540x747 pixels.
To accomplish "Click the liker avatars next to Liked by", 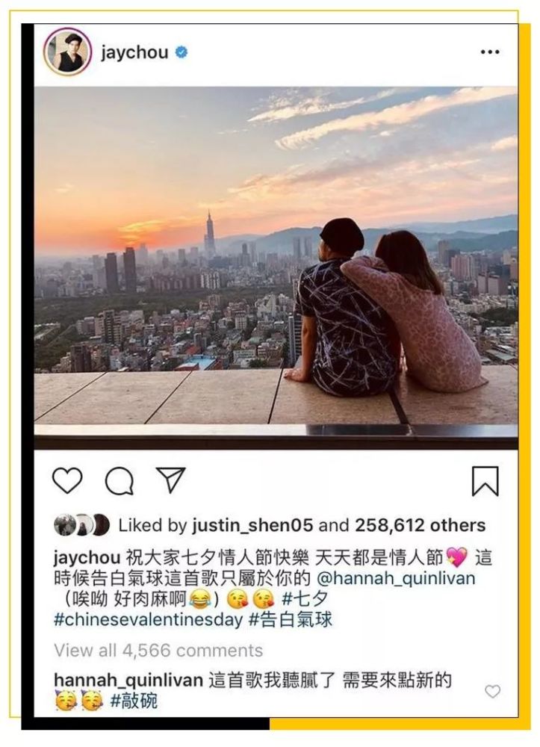I will (x=82, y=525).
